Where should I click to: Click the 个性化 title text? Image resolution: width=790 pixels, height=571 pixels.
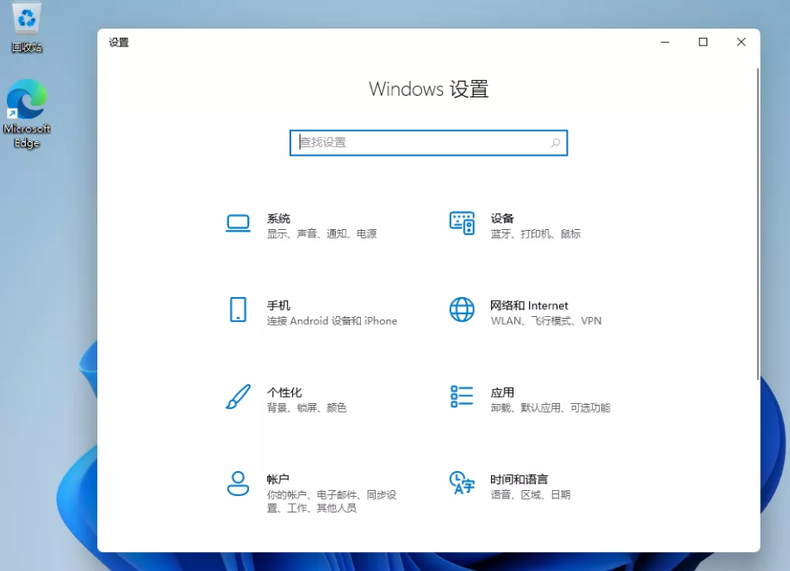(284, 393)
